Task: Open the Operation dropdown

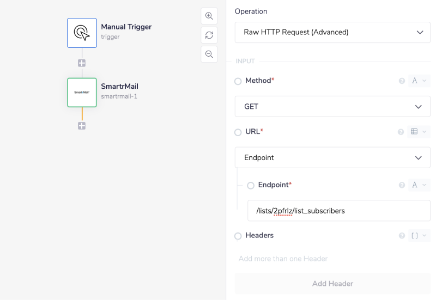Action: click(x=332, y=32)
